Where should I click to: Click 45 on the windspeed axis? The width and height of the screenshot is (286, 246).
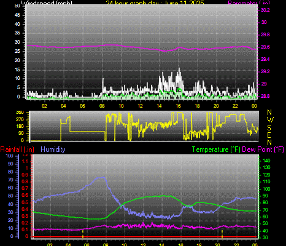tap(17, 15)
